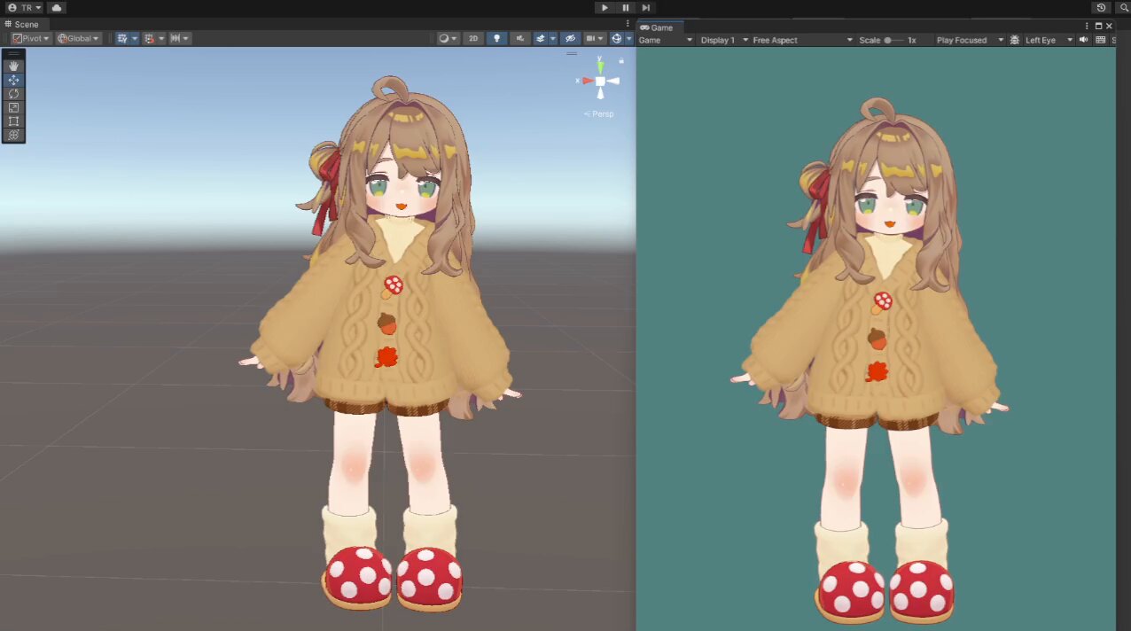Open the draw mode shading dropdown

448,39
